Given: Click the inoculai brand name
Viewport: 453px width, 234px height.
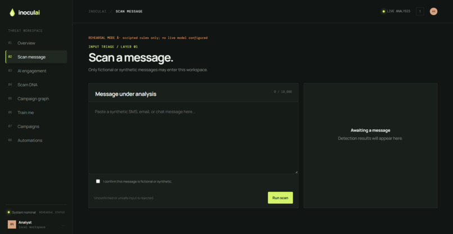Looking at the screenshot, I should pos(29,13).
